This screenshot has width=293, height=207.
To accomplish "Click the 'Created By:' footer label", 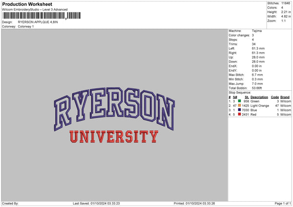I will point(10,204).
